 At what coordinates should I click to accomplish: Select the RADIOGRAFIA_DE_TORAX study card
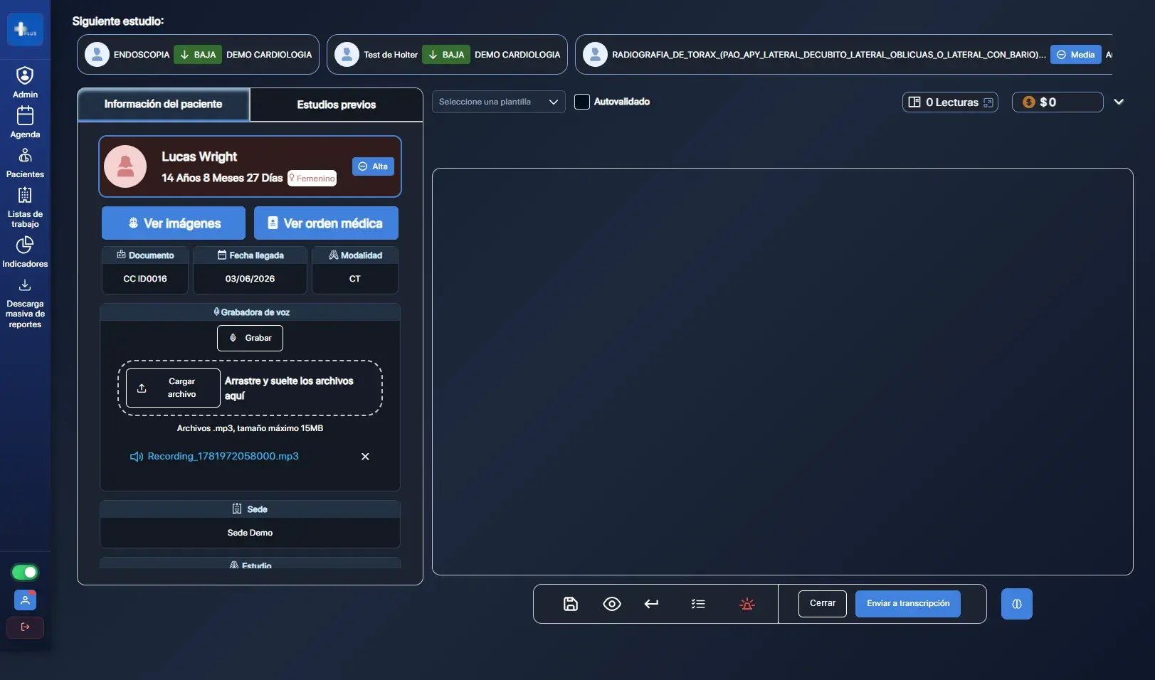[843, 55]
